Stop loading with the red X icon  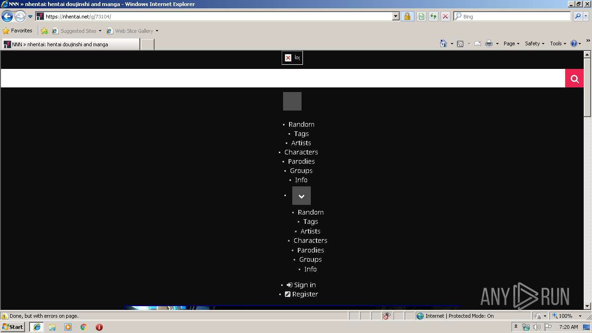(x=445, y=17)
